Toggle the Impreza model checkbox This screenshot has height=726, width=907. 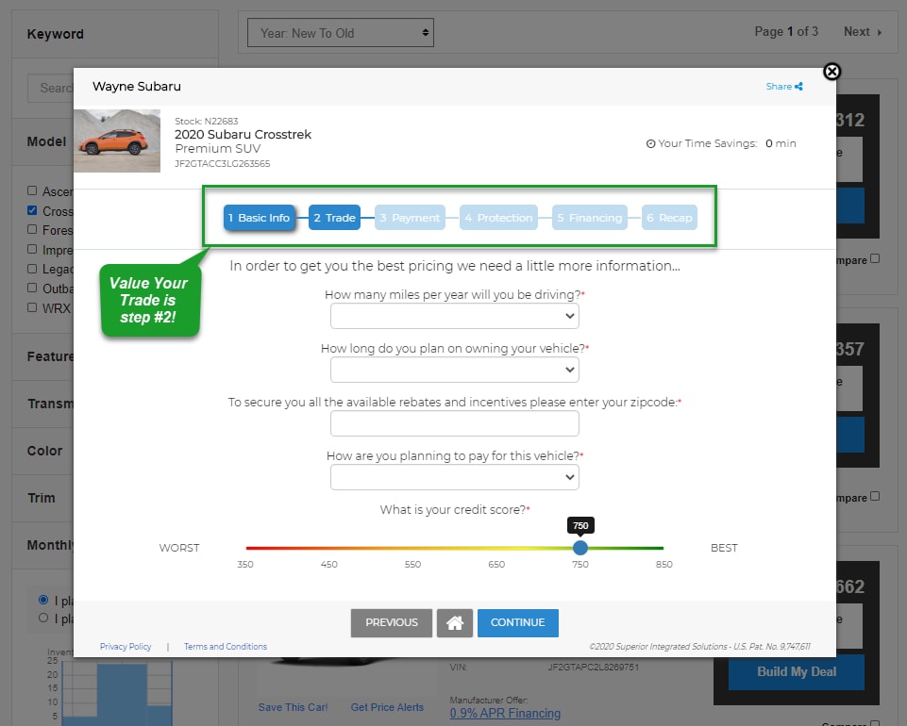[32, 249]
